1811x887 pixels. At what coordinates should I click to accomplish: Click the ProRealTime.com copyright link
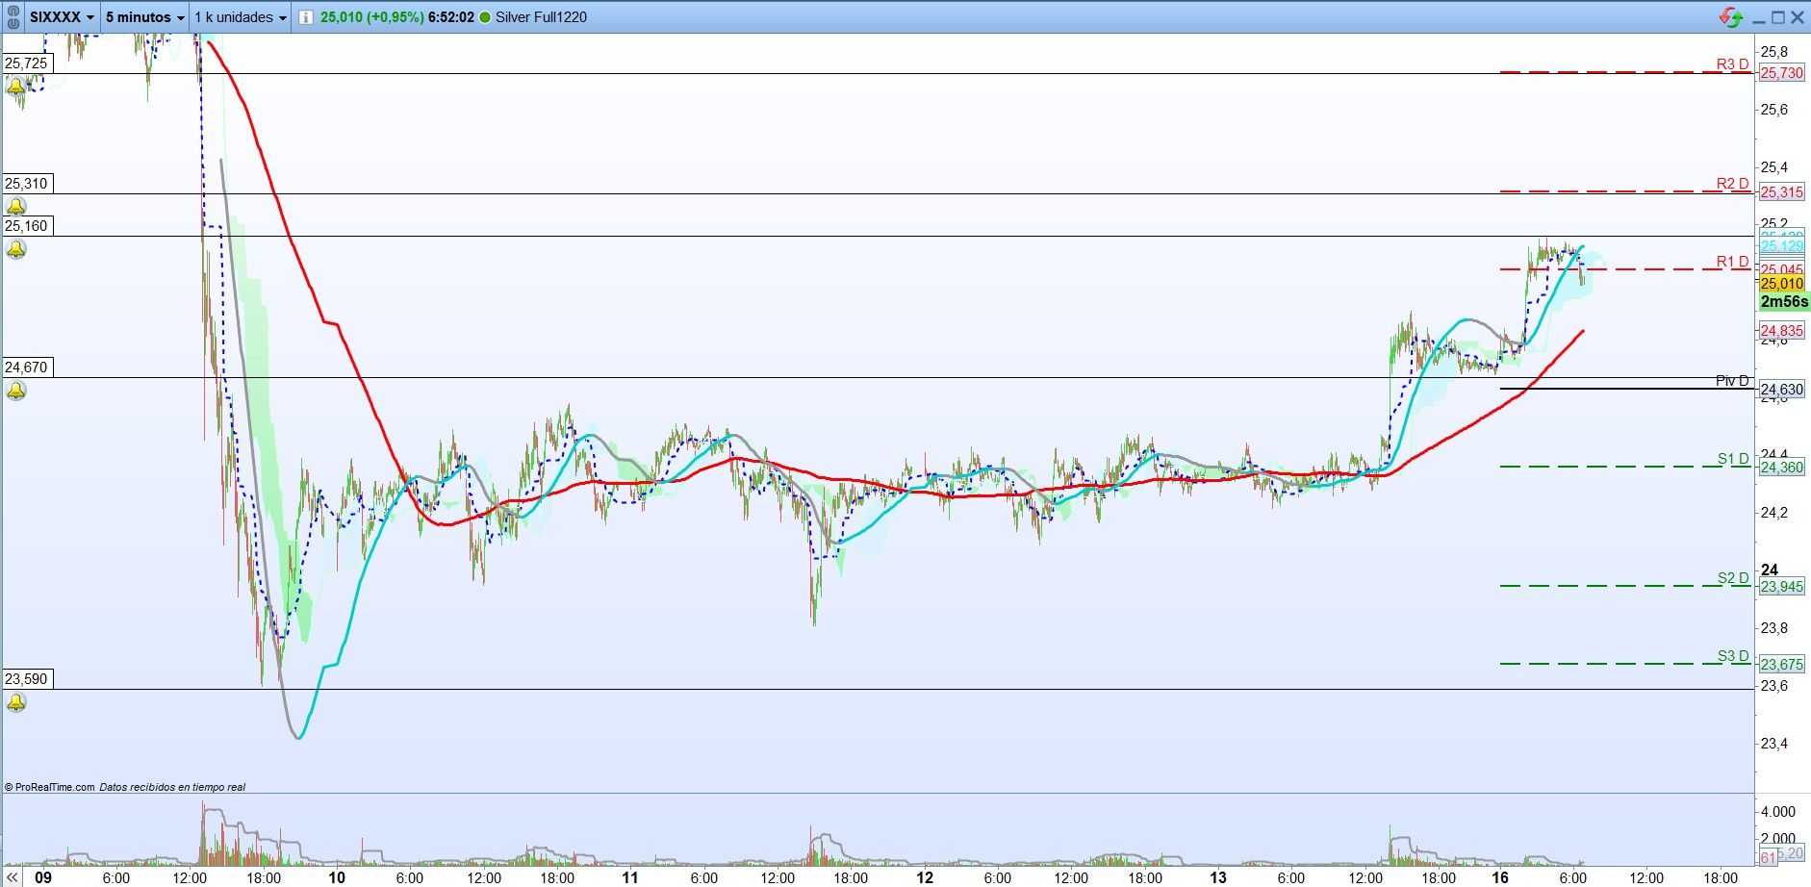coord(49,787)
